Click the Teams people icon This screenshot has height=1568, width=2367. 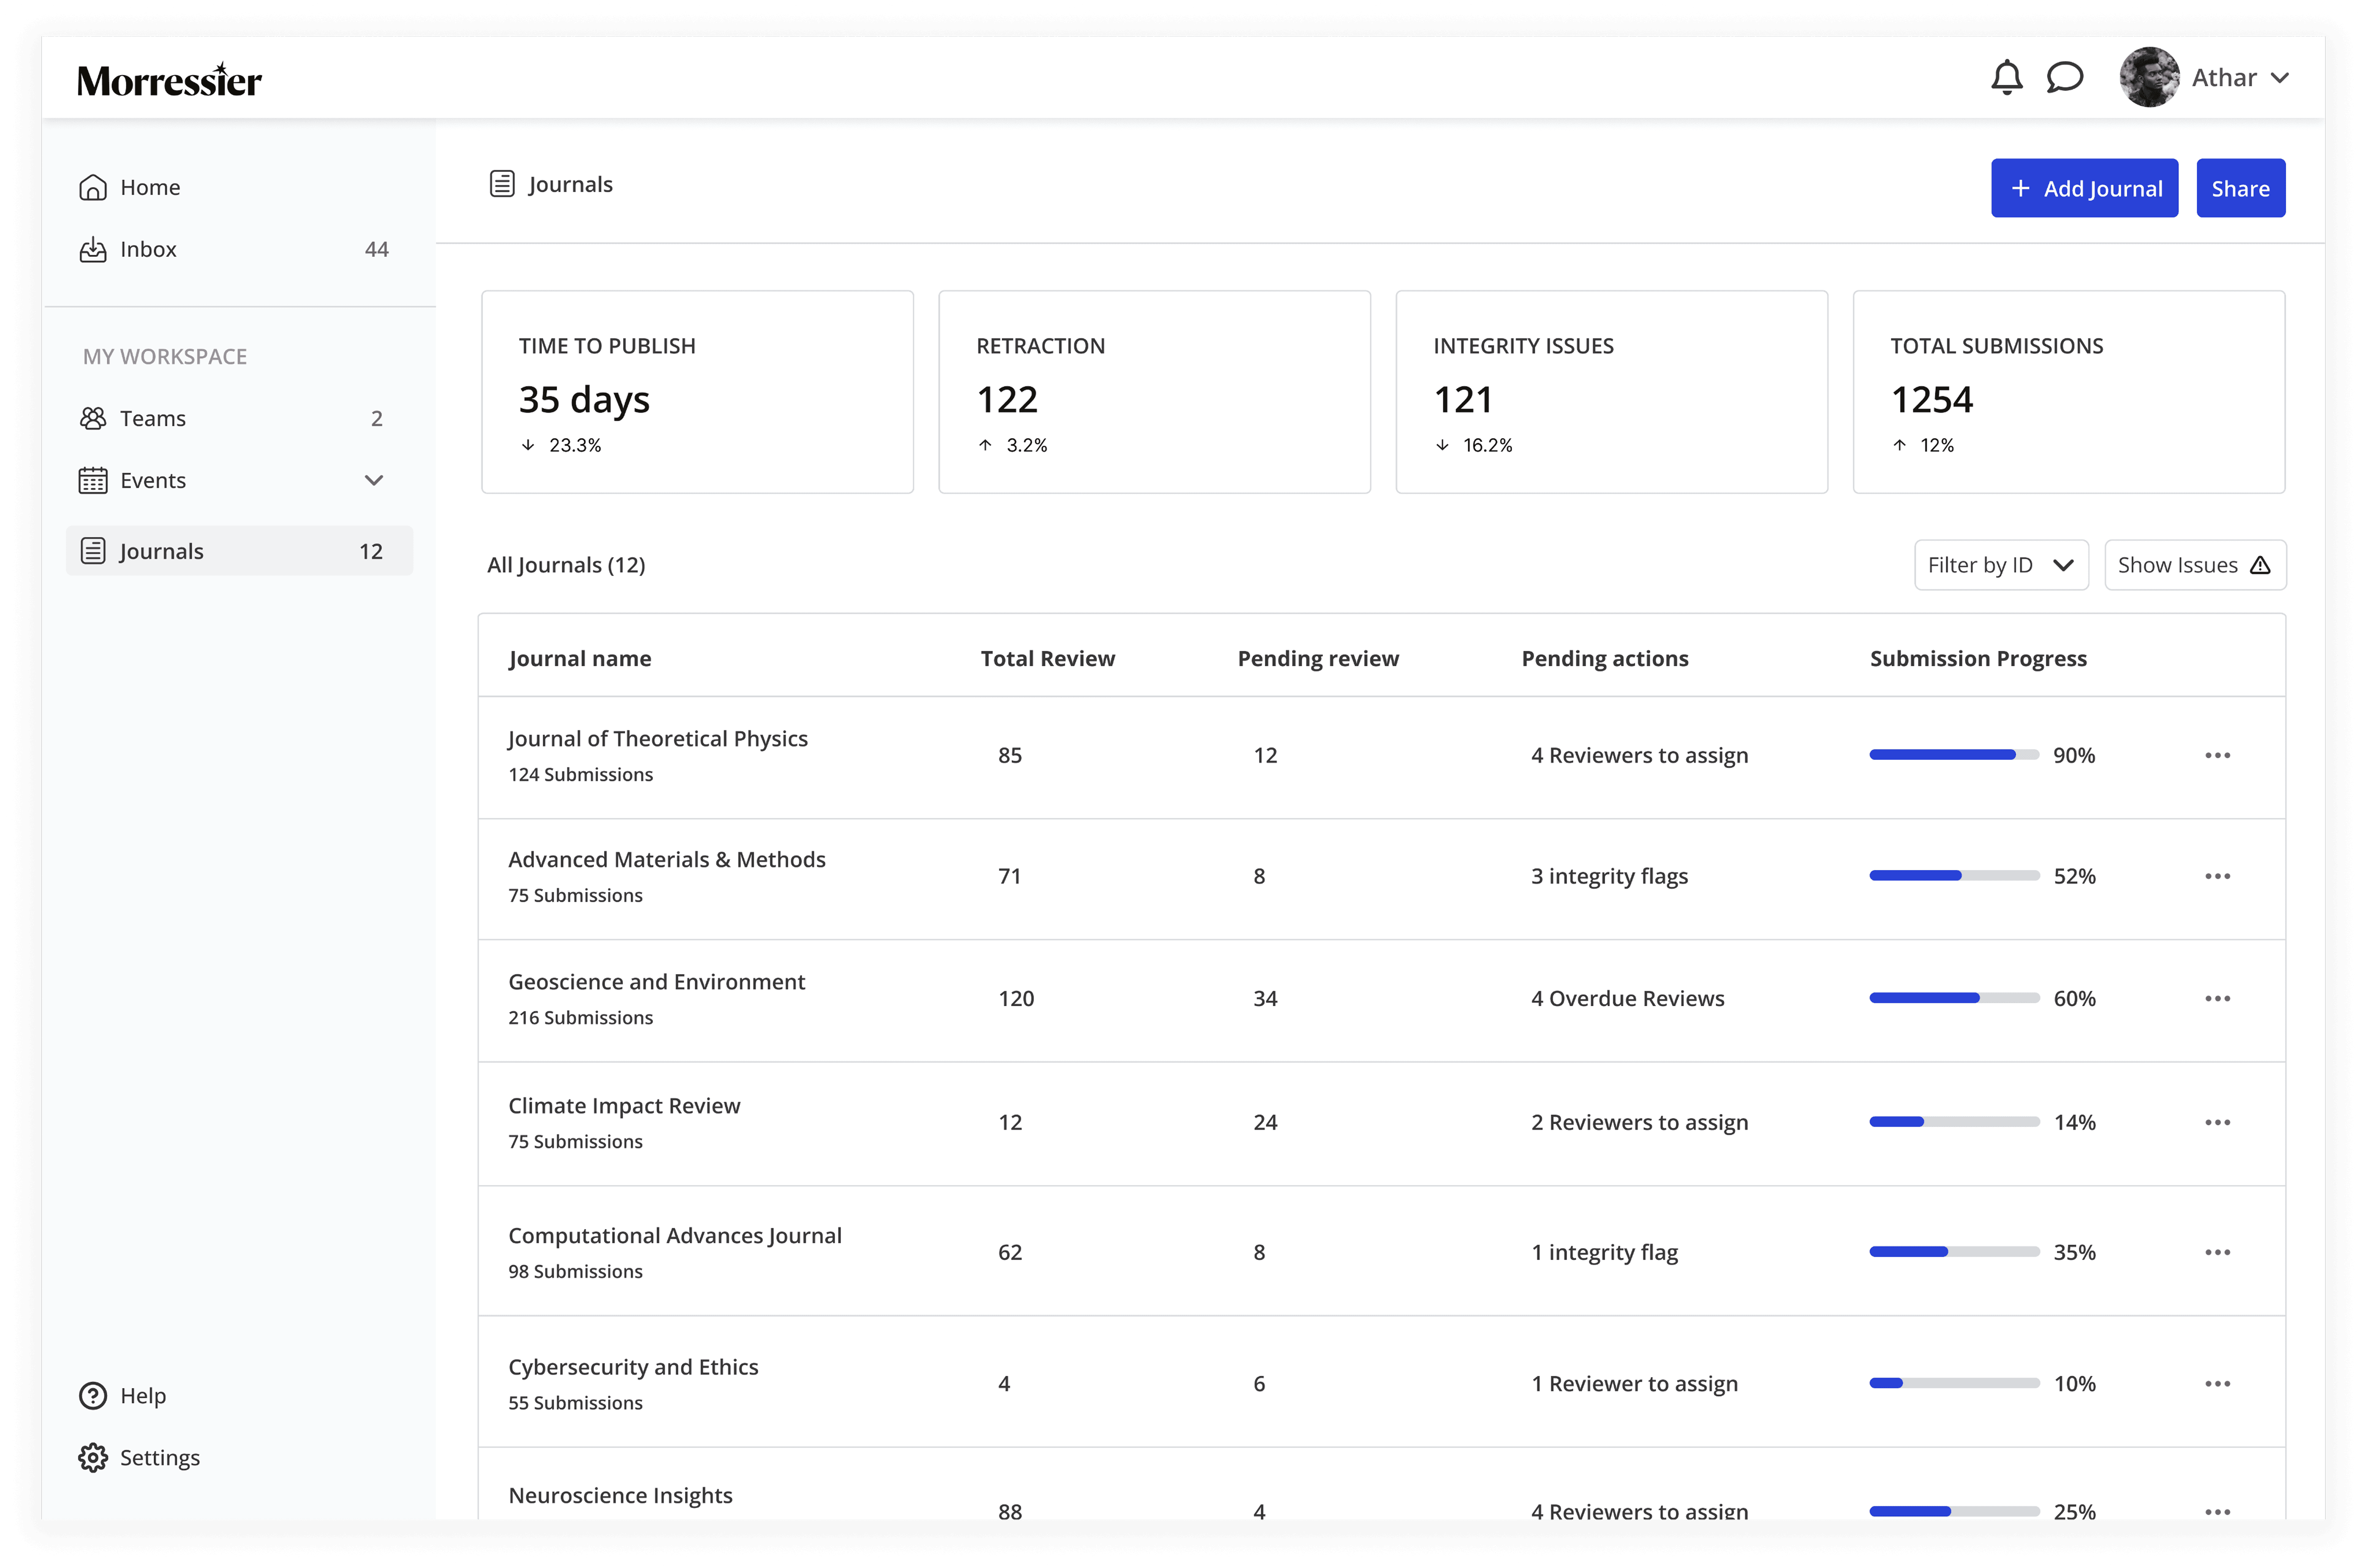(x=93, y=418)
